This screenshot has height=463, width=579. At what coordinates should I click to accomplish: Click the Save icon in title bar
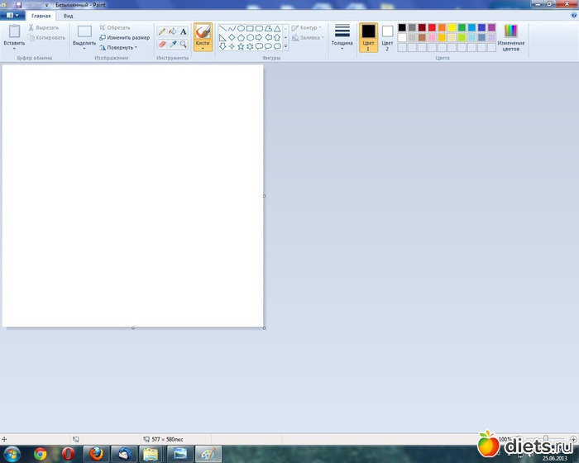18,5
